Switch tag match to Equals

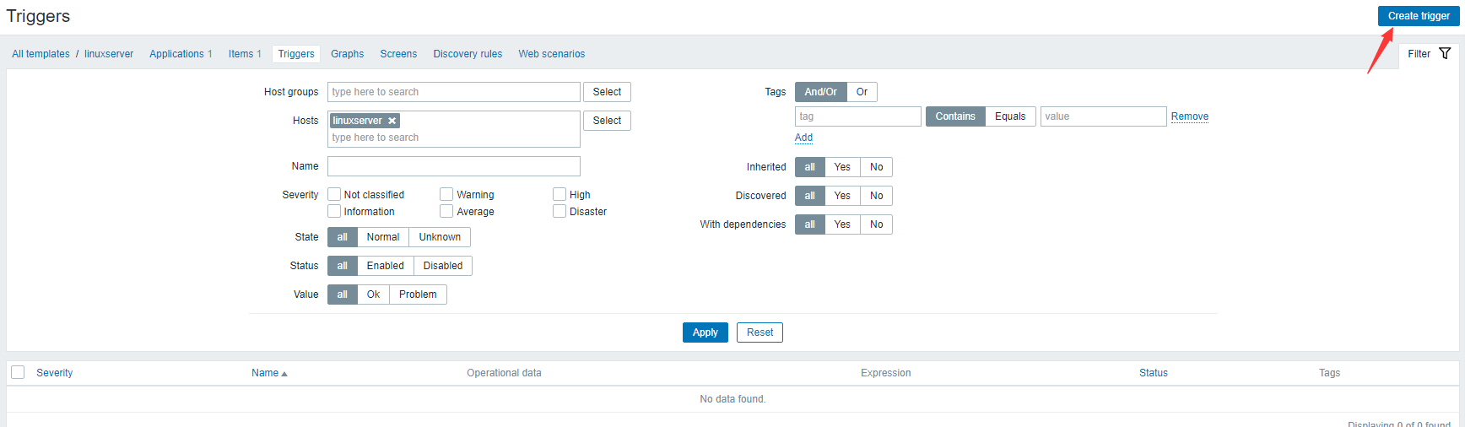tap(1009, 116)
